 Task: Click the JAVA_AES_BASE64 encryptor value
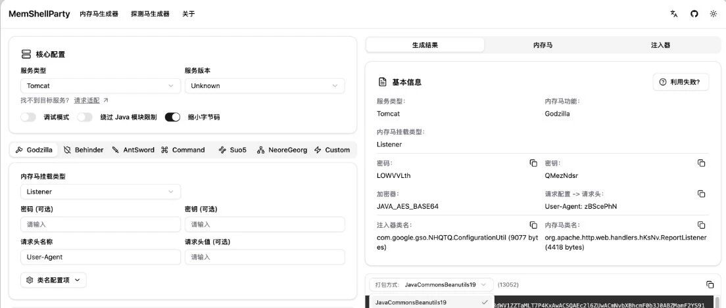(x=408, y=206)
